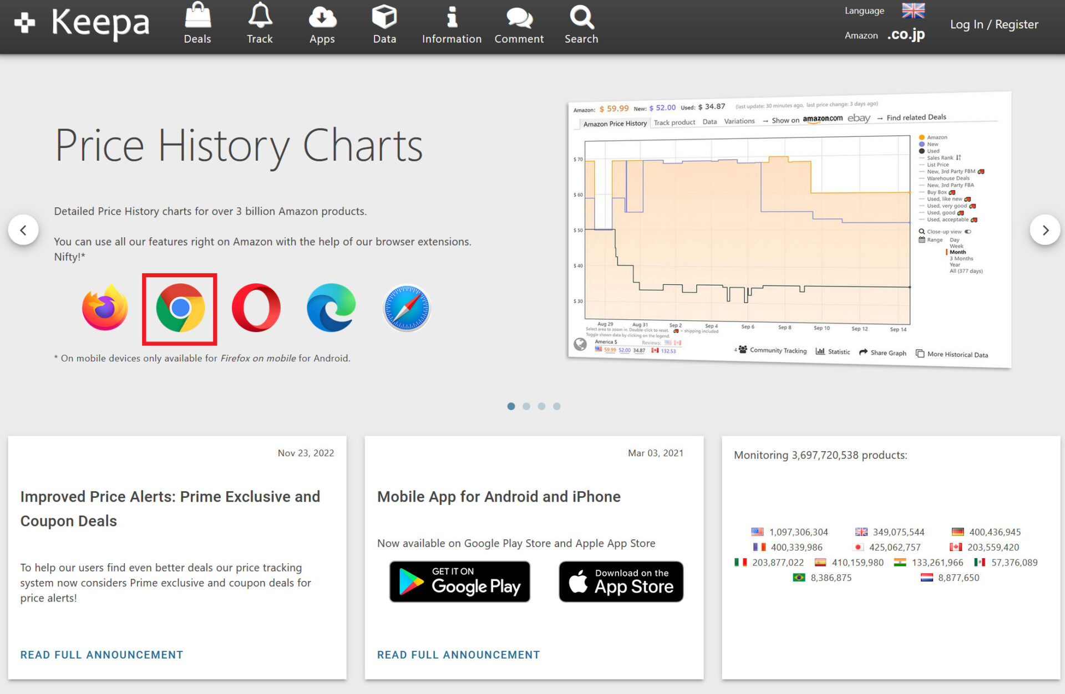Click Firefox on mobile footnote text
1065x694 pixels.
(x=258, y=358)
